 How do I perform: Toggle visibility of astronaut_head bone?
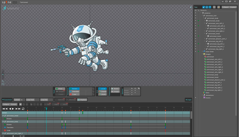(x=196, y=33)
